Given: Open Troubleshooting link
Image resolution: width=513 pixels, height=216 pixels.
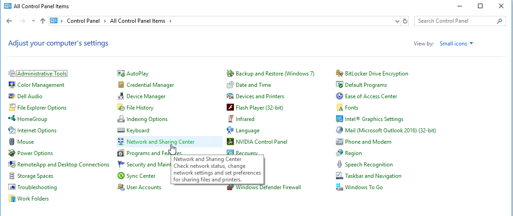Looking at the screenshot, I should [37, 187].
